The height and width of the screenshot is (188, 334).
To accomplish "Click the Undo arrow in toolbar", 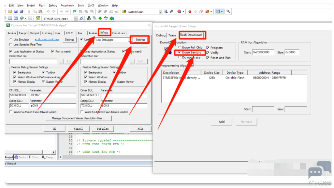I will point(48,12).
